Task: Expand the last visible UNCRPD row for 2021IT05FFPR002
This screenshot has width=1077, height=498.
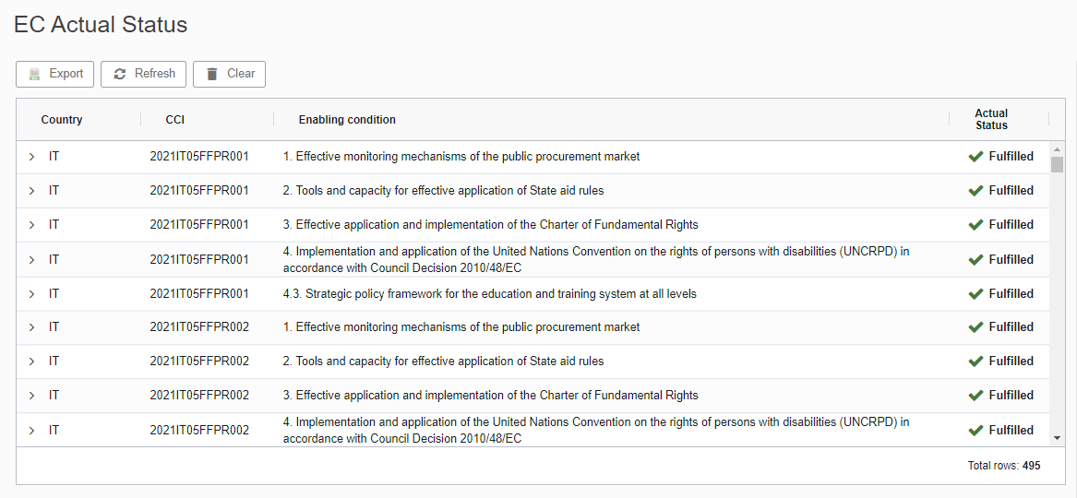Action: (x=31, y=431)
